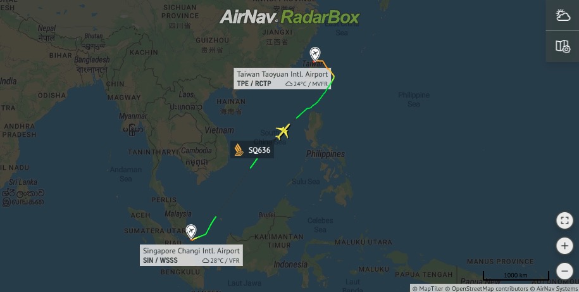Zoom in with the plus button
Viewport: 579px width, 292px height.
tap(564, 246)
